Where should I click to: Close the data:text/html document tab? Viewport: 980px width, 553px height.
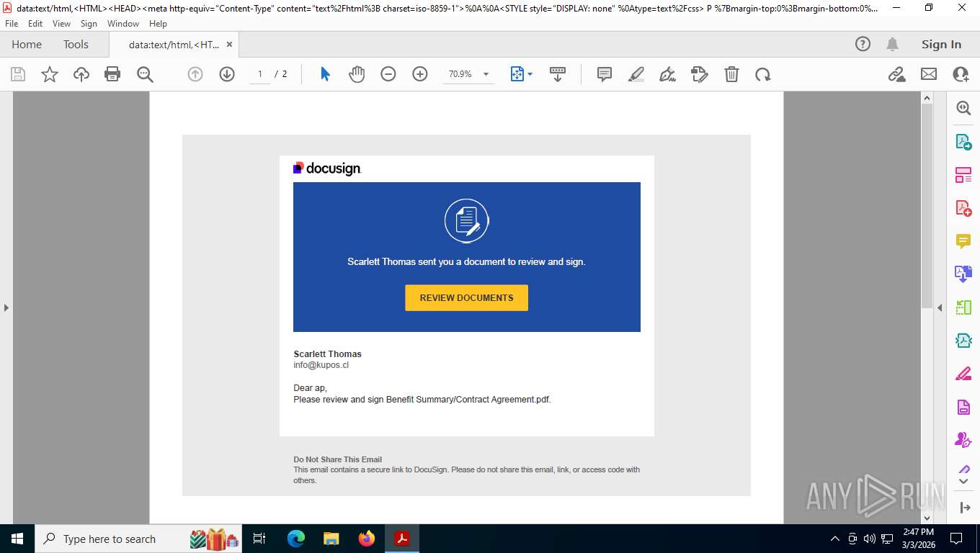[229, 44]
